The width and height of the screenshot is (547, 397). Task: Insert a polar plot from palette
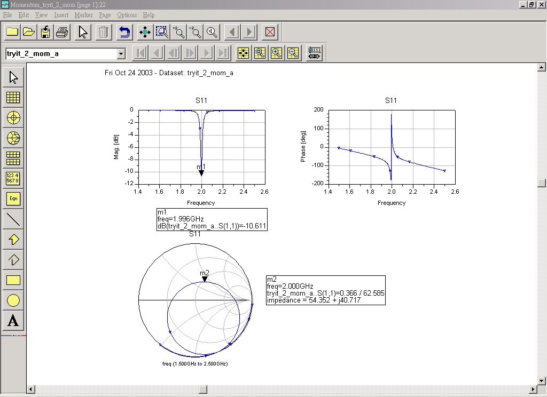click(13, 117)
